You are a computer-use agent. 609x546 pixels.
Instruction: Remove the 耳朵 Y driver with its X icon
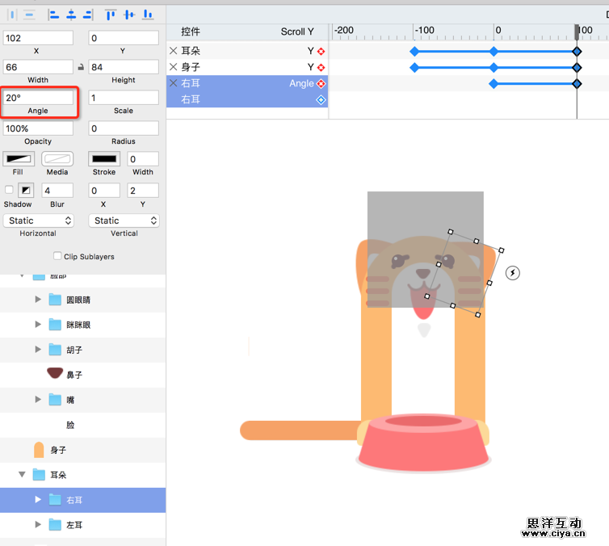click(x=173, y=51)
